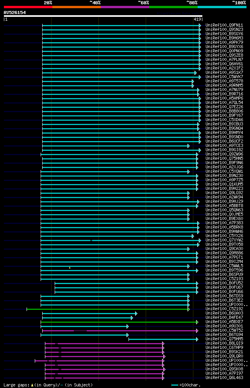This screenshot has height=388, width=250.
Task: Click the UniRef100_C5XQW1 alignment bar
Action: 115,172
